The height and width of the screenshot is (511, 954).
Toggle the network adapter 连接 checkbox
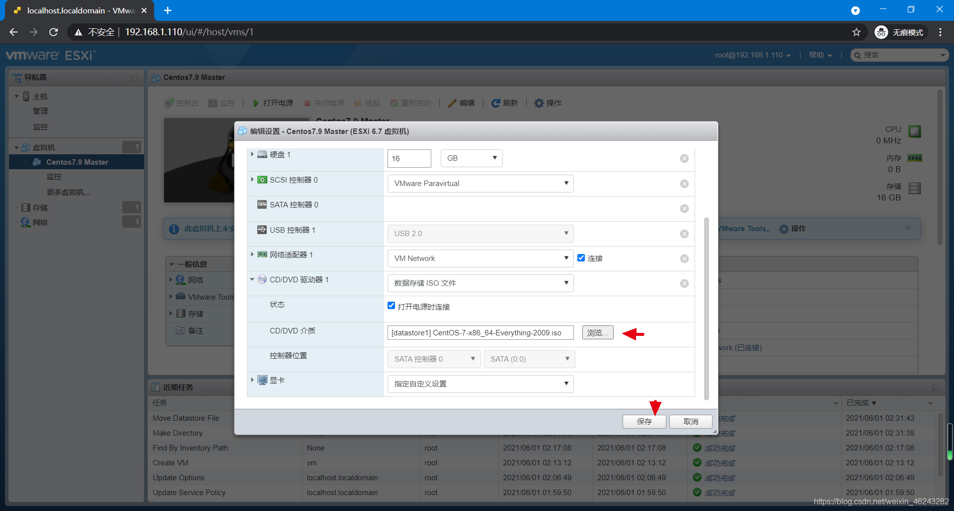tap(581, 258)
